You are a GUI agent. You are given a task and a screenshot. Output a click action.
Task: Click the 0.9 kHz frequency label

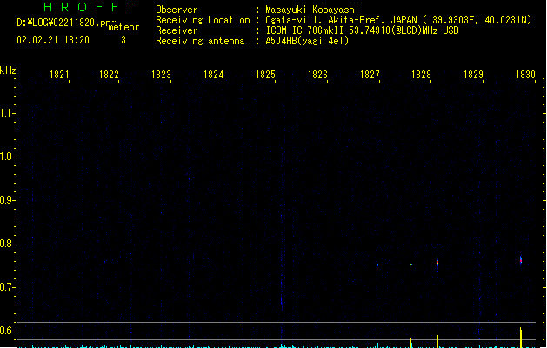click(x=7, y=200)
